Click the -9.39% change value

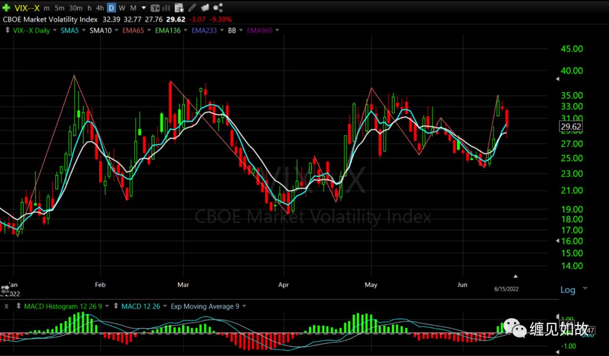[220, 19]
